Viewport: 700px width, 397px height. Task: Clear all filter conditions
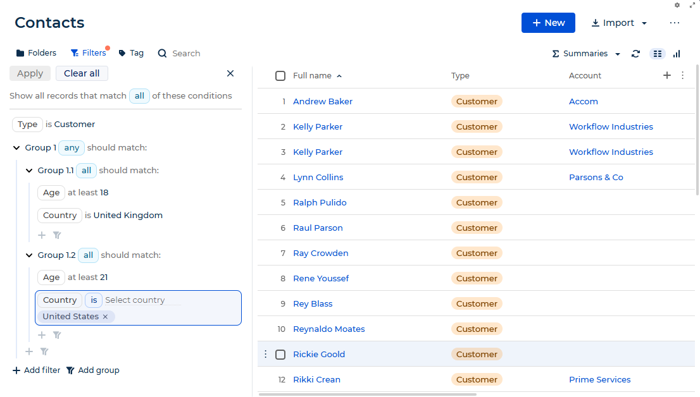(x=82, y=73)
